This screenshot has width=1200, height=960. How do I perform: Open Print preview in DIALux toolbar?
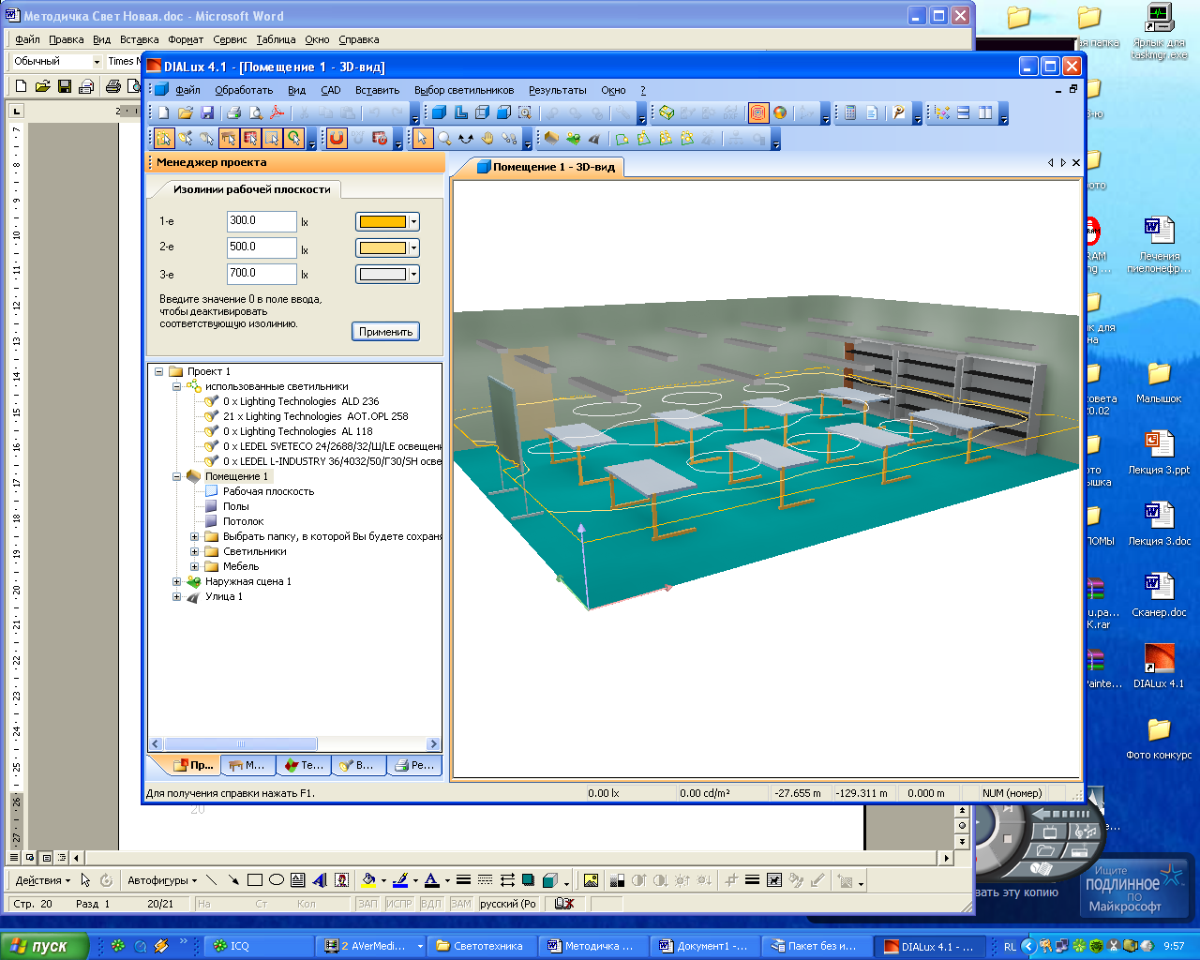pyautogui.click(x=255, y=112)
